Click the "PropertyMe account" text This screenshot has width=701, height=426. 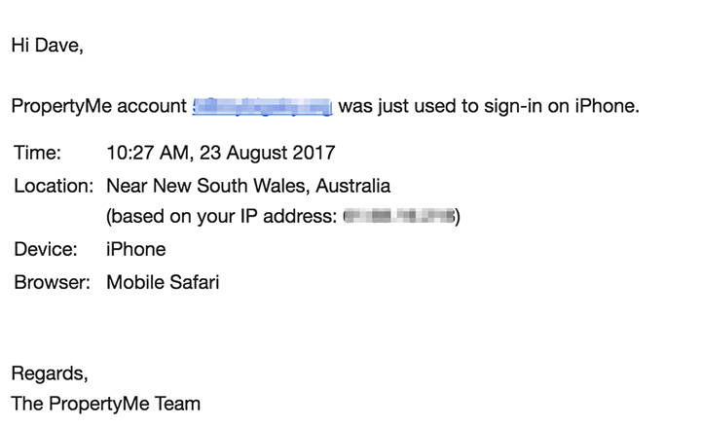(98, 107)
